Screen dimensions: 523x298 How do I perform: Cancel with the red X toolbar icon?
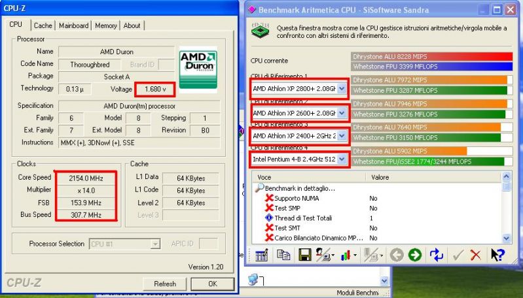[476, 256]
